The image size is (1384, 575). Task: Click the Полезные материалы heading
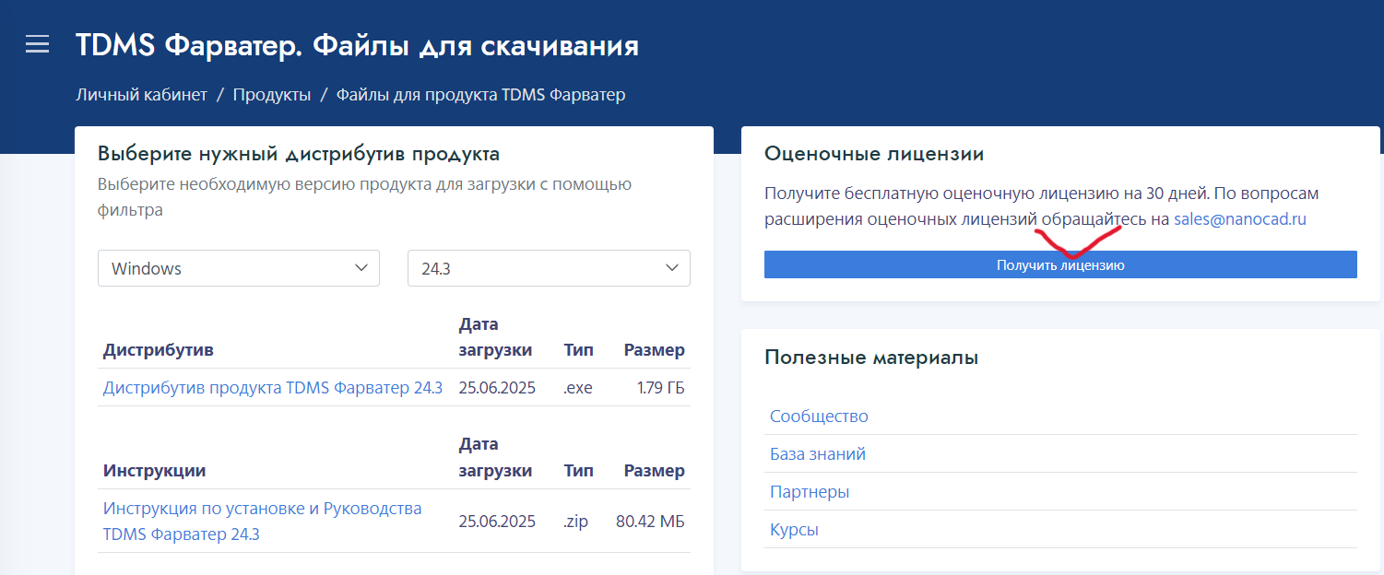870,358
